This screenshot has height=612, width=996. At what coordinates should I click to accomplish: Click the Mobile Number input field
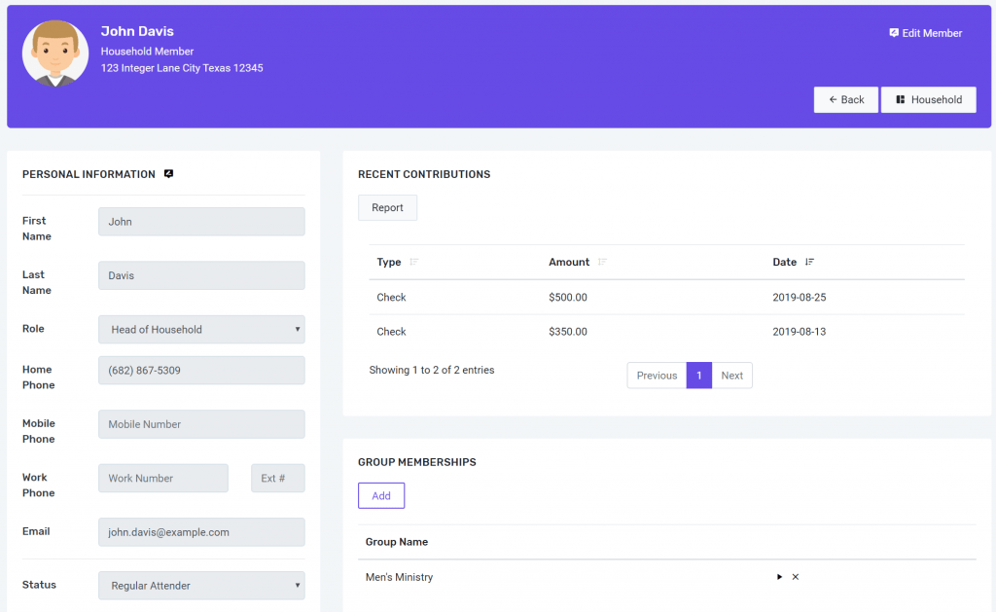coord(201,424)
